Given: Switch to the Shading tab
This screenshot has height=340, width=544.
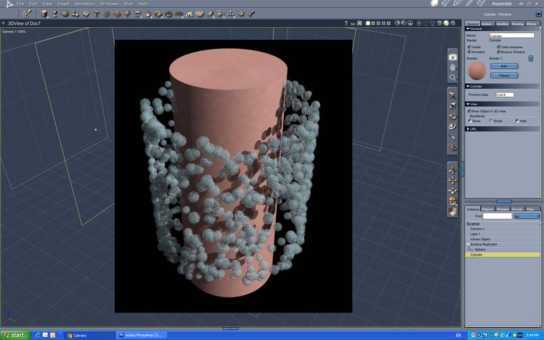Looking at the screenshot, I should click(517, 24).
